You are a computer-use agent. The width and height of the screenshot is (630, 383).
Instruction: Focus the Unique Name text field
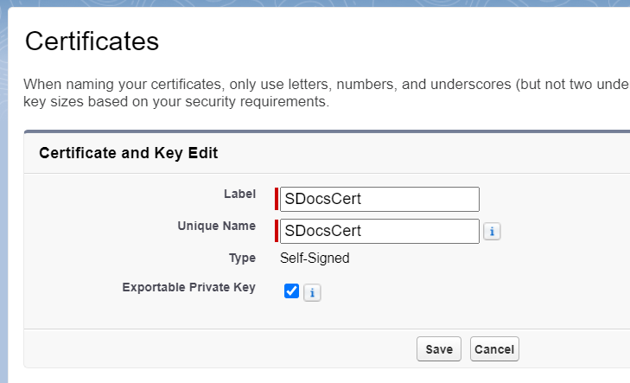click(x=379, y=231)
